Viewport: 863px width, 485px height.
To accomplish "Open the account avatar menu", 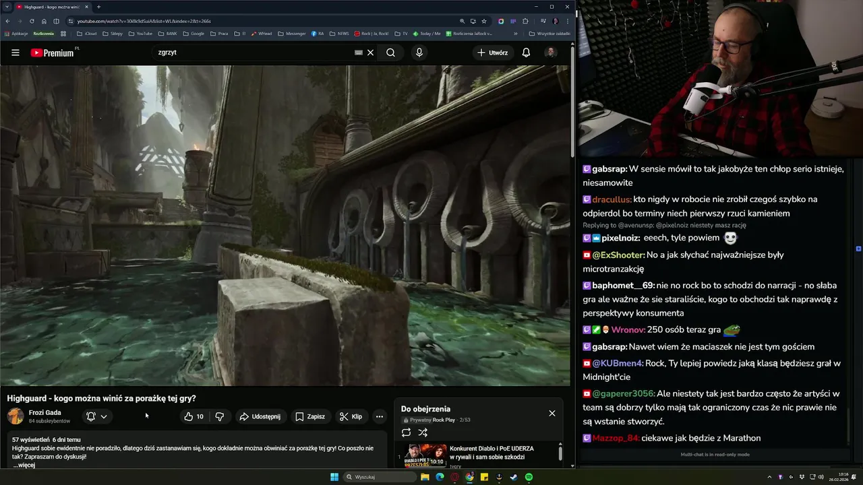I will click(550, 53).
